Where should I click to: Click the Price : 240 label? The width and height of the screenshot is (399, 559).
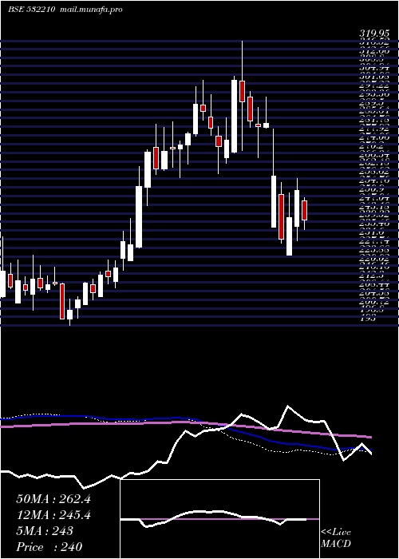(x=49, y=546)
